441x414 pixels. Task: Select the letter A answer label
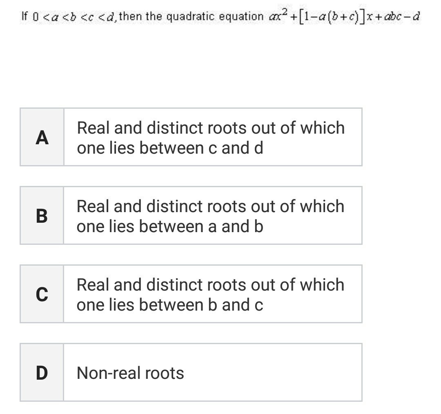(42, 137)
